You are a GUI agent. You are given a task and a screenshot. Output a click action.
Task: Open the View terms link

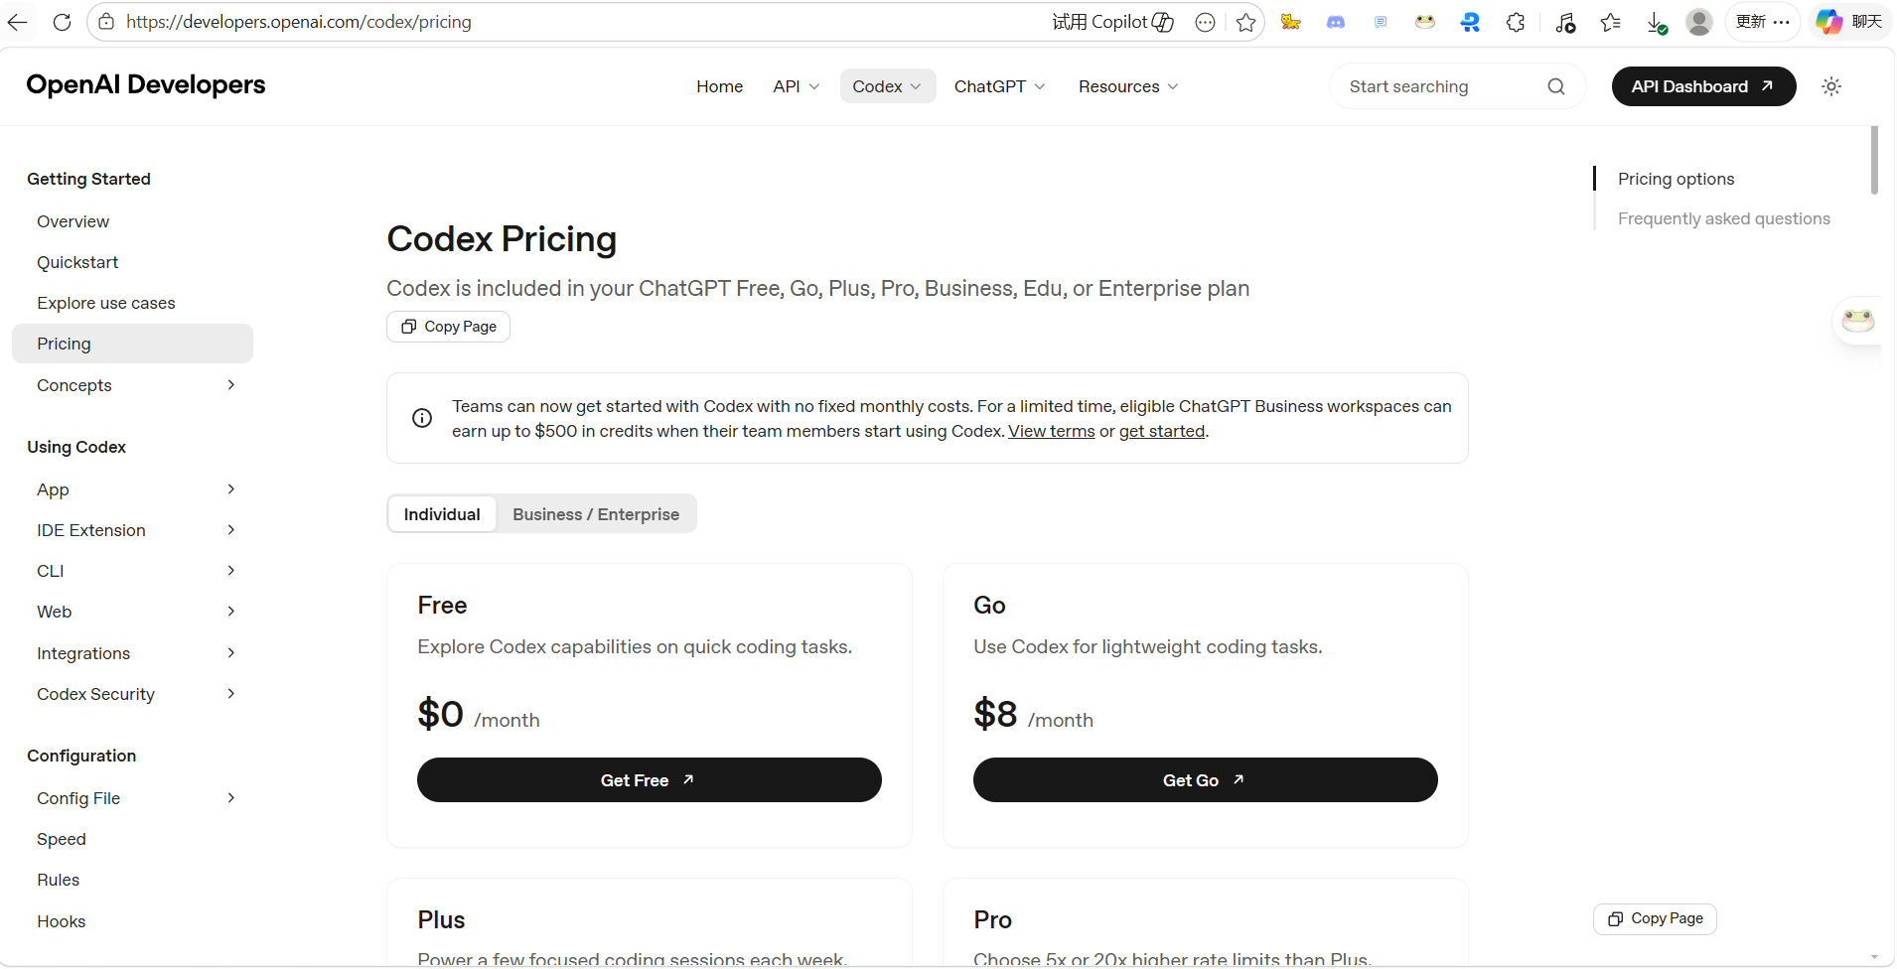click(1051, 431)
